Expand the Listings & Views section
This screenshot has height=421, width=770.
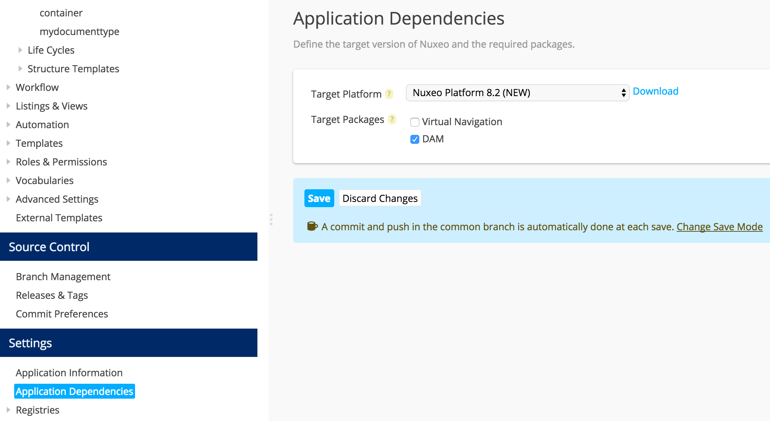8,106
